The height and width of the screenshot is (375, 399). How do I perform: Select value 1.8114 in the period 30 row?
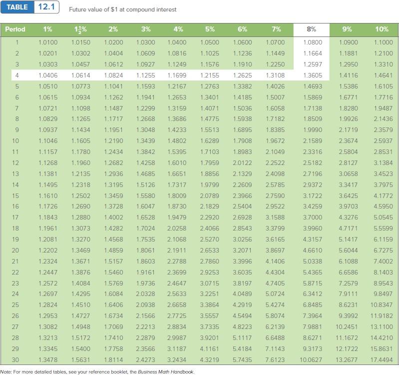click(x=113, y=360)
